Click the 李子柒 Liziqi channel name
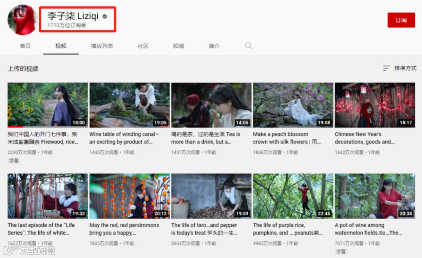The width and height of the screenshot is (422, 258). [x=73, y=16]
